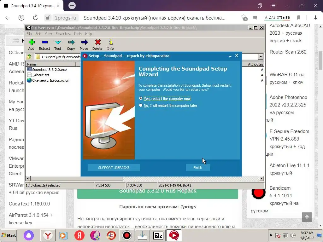Open the F-Secure Freedom VPN link
This screenshot has height=242, width=323.
[x=289, y=139]
